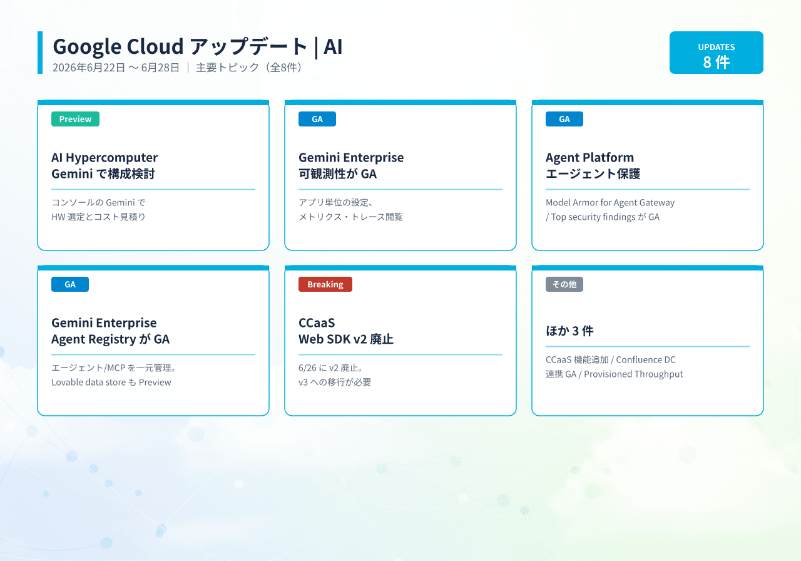Click description CCaaS 機能追加 / Confluence DC
Viewport: 801px width, 561px height.
click(x=615, y=367)
